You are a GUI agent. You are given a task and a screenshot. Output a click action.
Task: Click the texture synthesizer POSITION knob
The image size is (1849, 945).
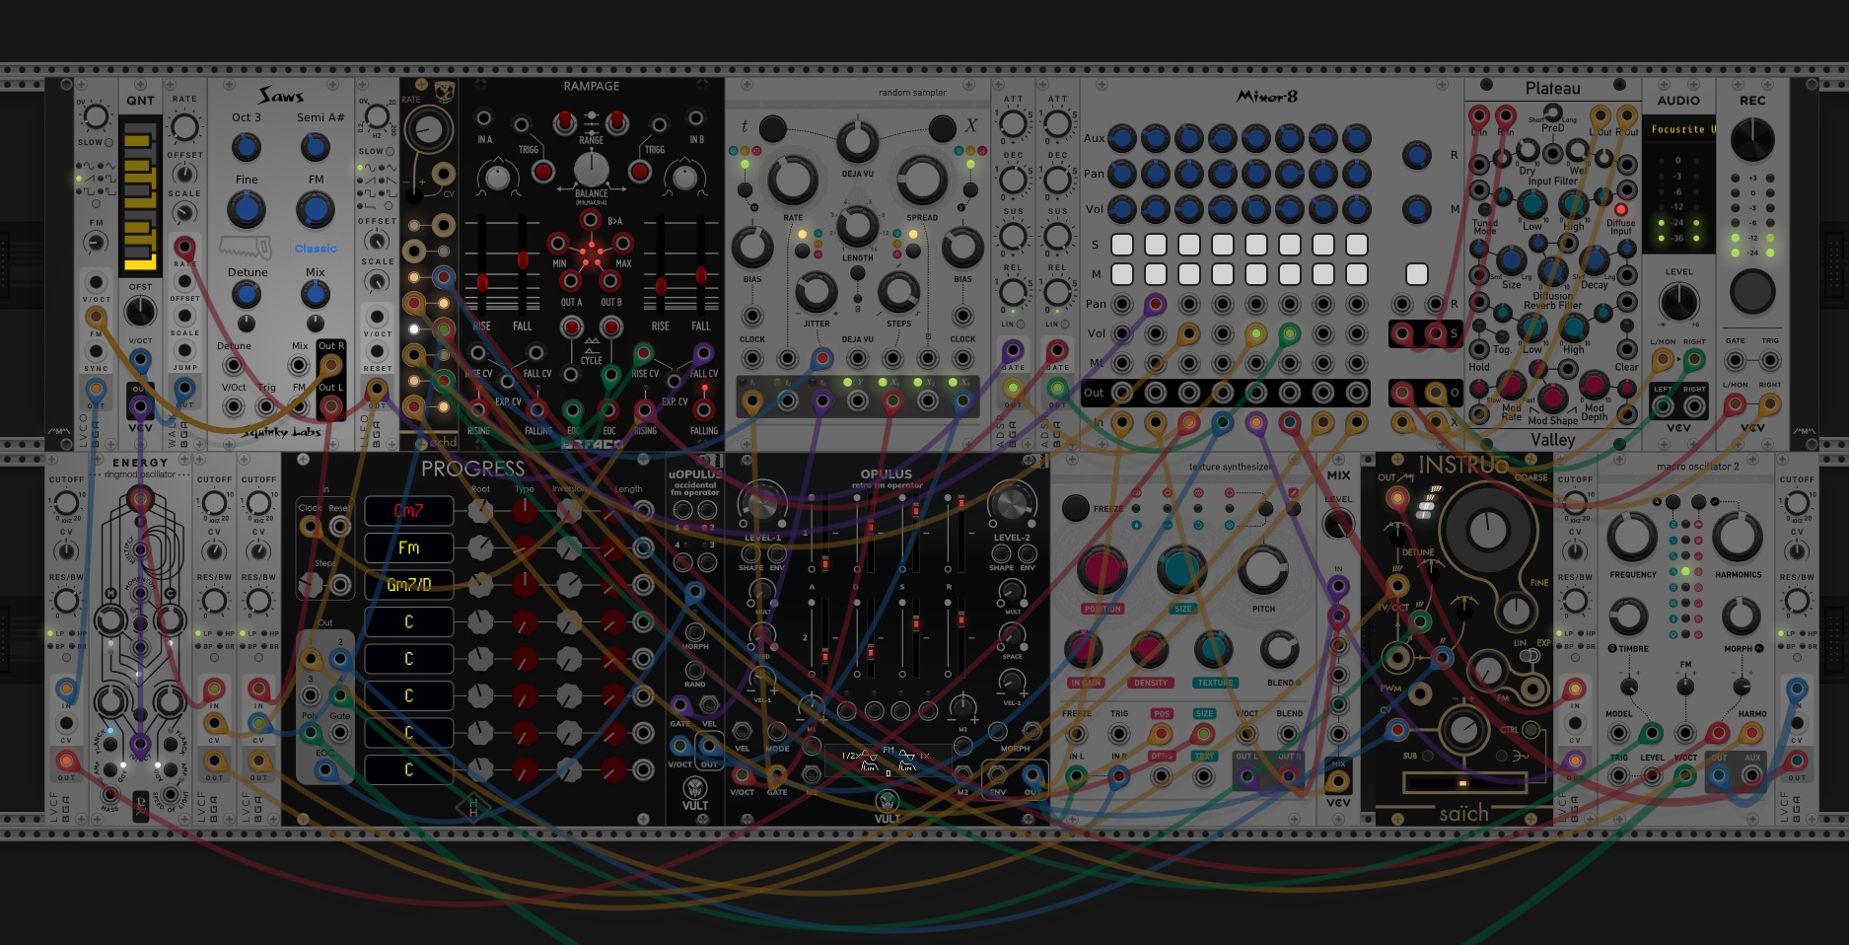(1102, 569)
